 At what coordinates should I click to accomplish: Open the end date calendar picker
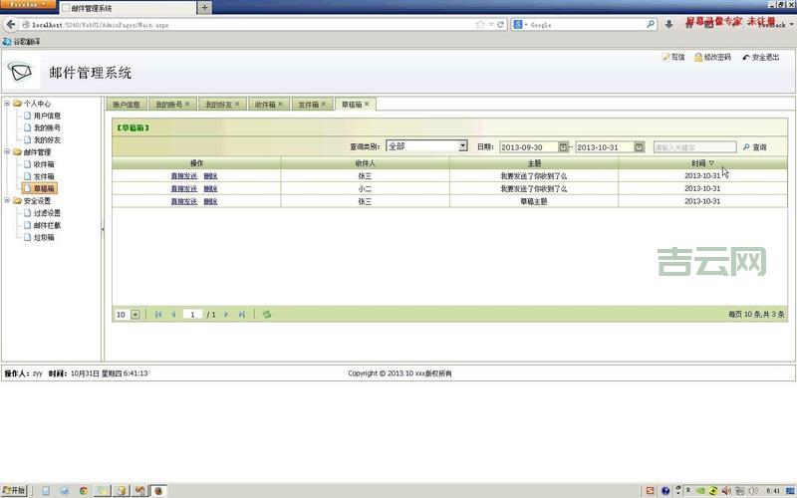coord(639,147)
